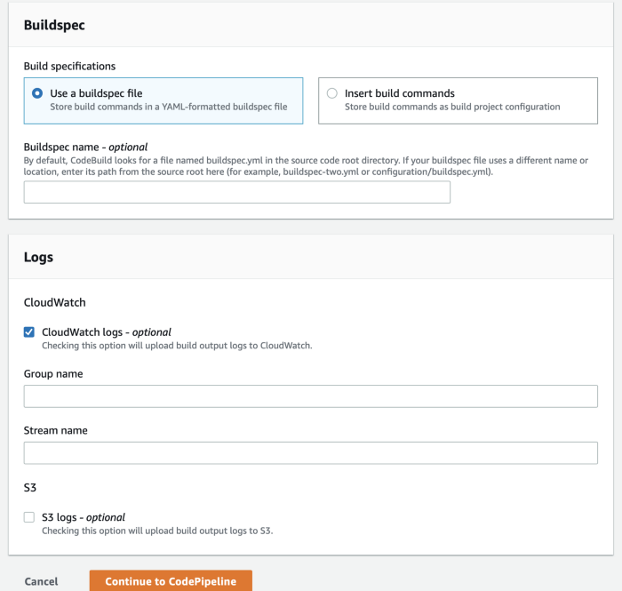
Task: Click Continue to CodePipeline
Action: click(171, 581)
